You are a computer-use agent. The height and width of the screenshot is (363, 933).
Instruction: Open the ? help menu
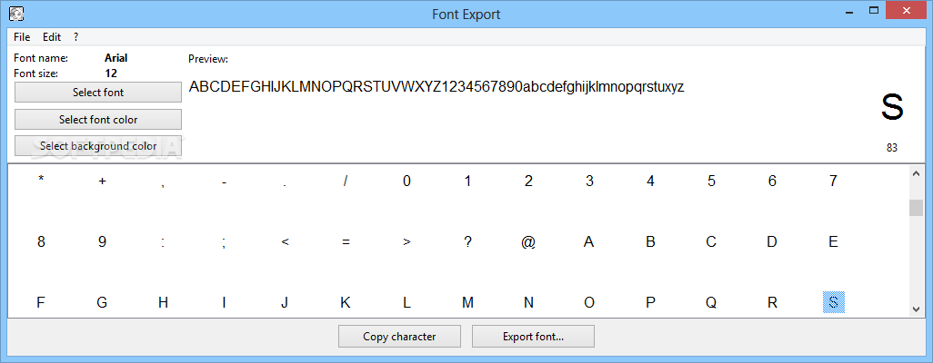[76, 37]
